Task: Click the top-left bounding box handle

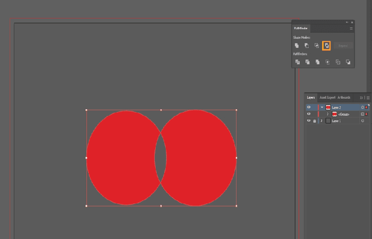Action: tap(86, 110)
